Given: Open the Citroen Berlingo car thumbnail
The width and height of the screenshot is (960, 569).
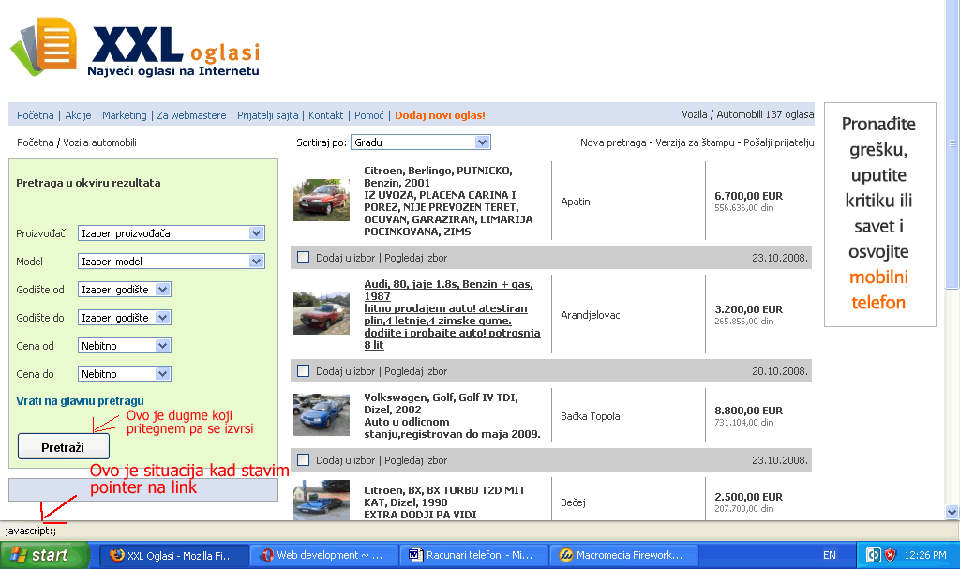Looking at the screenshot, I should [322, 201].
